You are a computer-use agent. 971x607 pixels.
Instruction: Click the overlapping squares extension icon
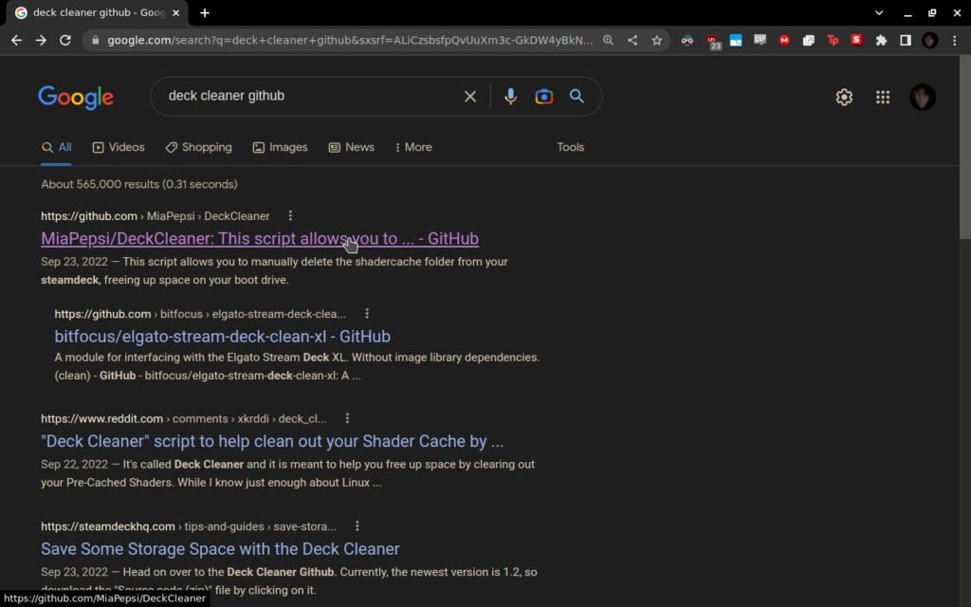pos(808,40)
